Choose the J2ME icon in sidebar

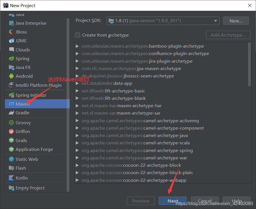pyautogui.click(x=11, y=41)
